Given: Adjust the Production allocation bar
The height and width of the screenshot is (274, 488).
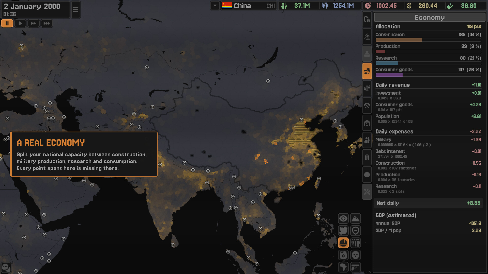Looking at the screenshot, I should 428,52.
